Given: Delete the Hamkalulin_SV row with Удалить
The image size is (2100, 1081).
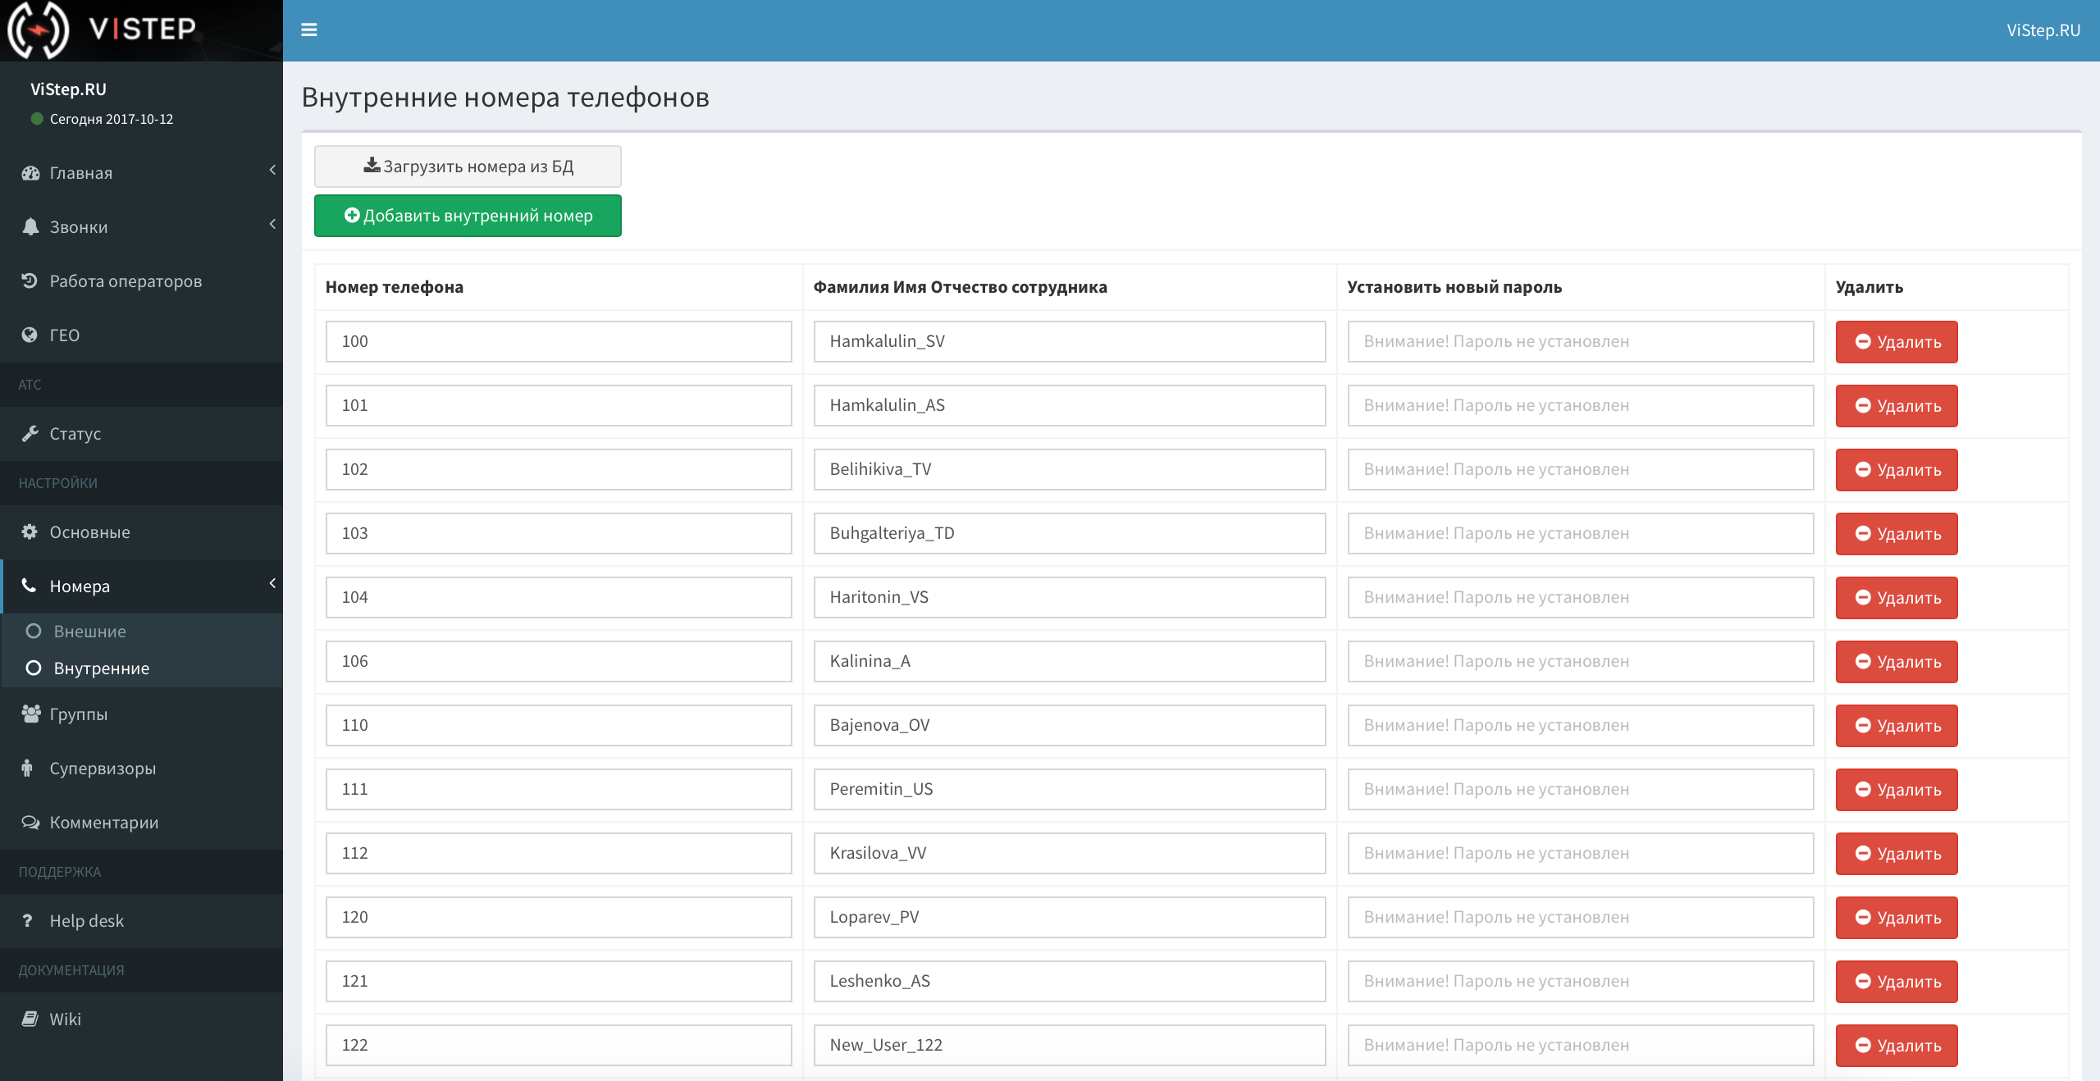Looking at the screenshot, I should [1896, 342].
